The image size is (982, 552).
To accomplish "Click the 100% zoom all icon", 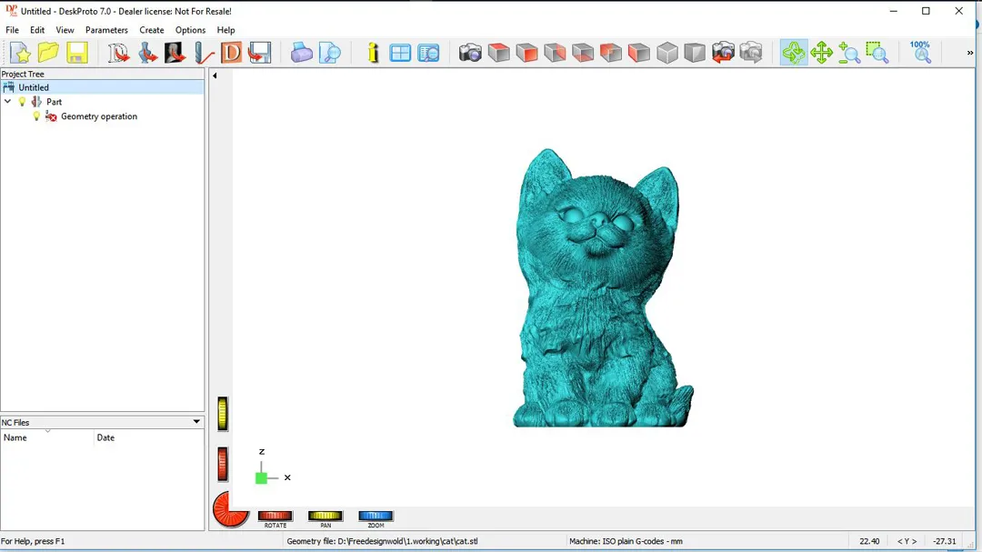I will click(920, 52).
